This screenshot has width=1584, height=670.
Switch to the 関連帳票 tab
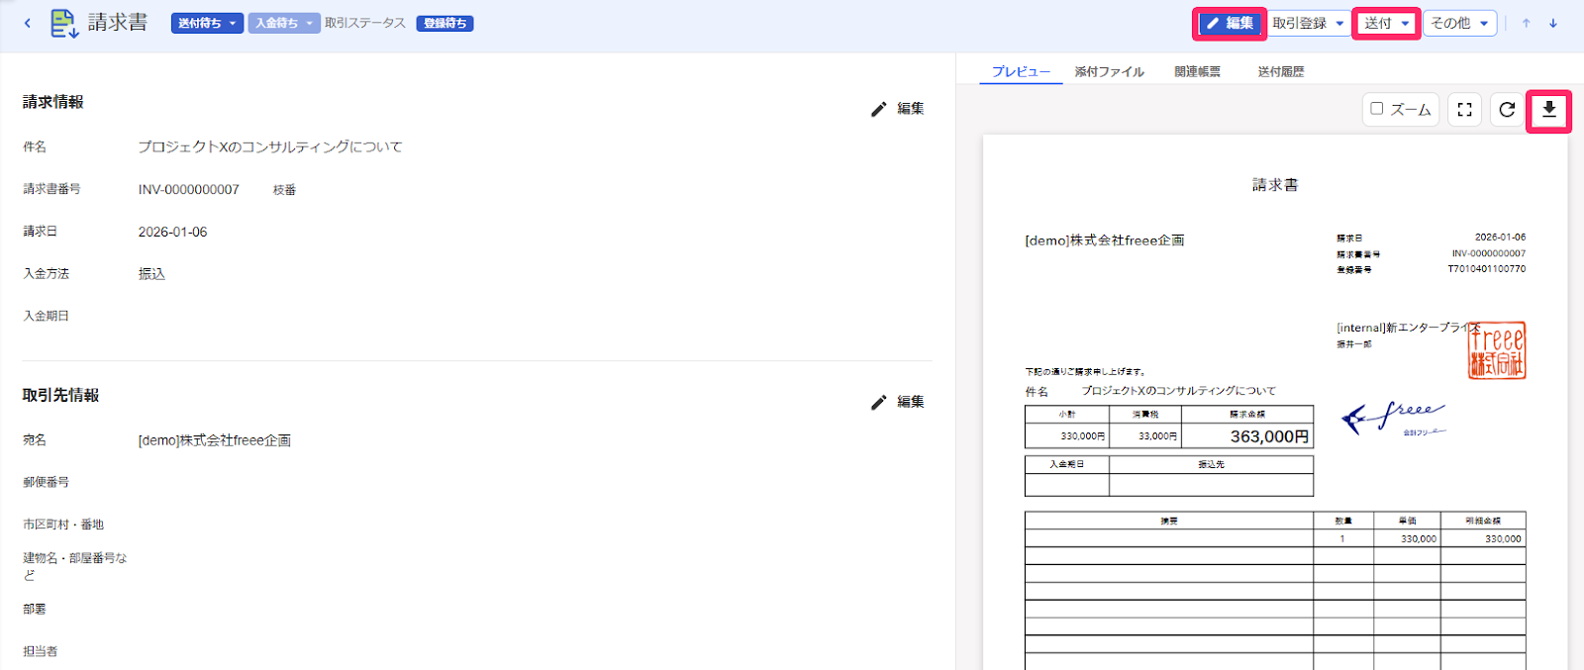point(1197,71)
